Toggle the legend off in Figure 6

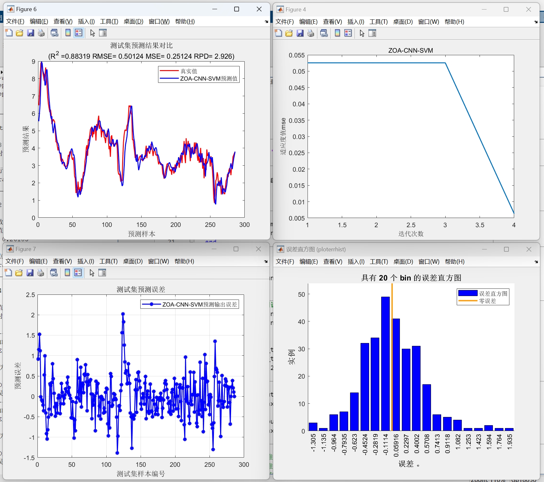click(78, 33)
